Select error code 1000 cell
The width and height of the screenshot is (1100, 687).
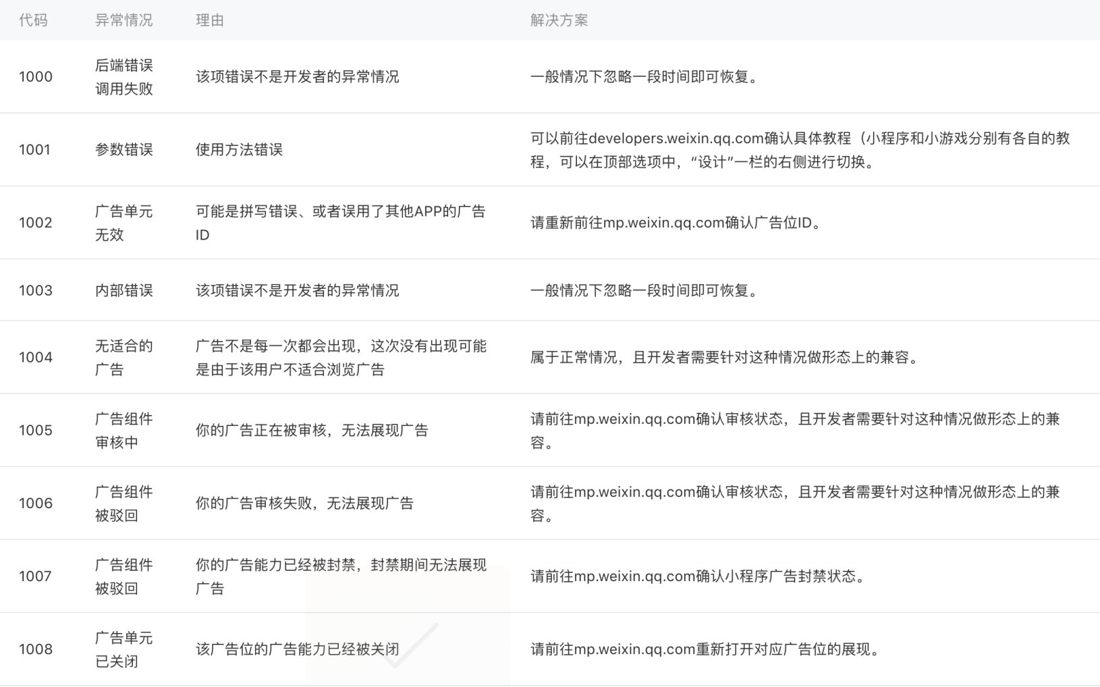36,77
